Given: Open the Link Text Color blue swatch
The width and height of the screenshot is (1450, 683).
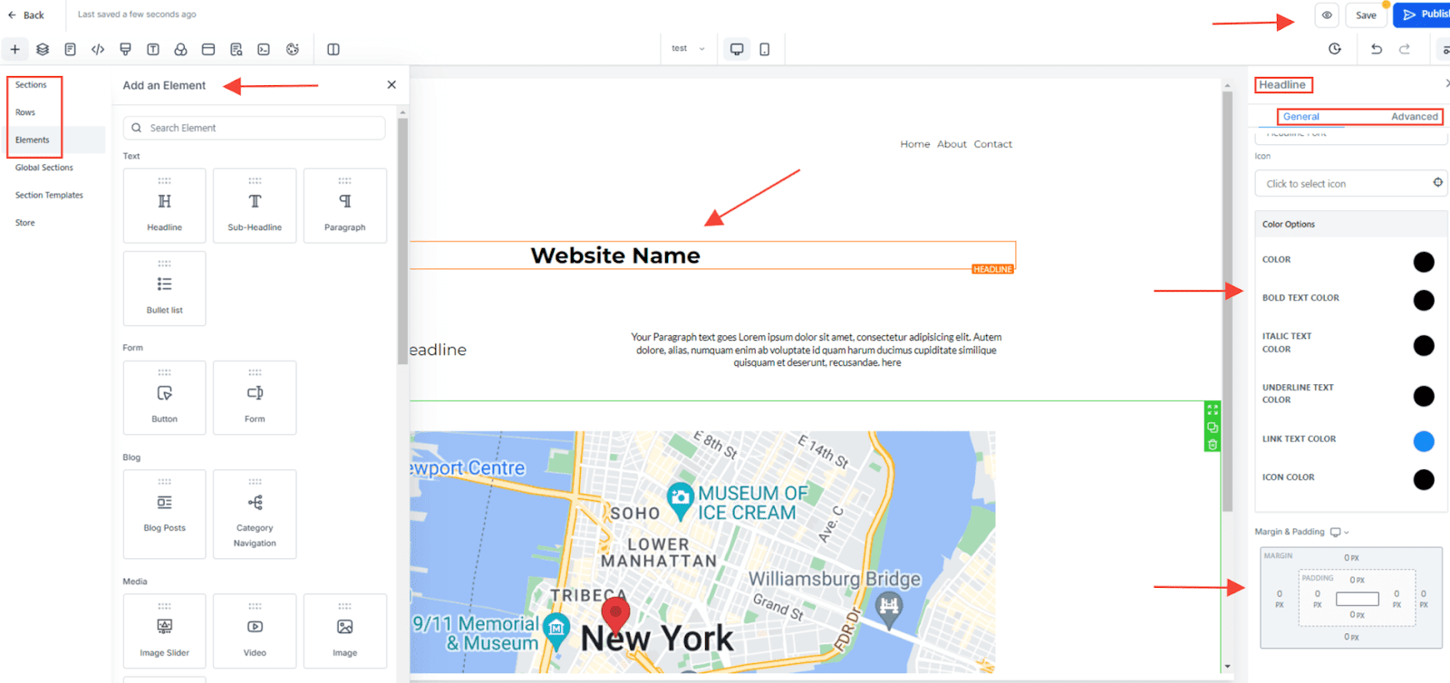Looking at the screenshot, I should coord(1423,441).
